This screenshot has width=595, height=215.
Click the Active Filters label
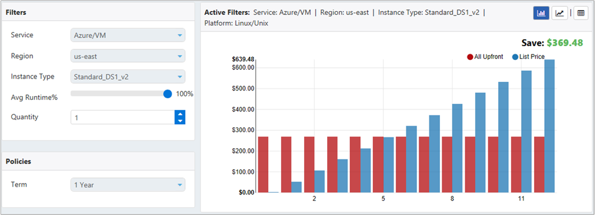pos(227,12)
